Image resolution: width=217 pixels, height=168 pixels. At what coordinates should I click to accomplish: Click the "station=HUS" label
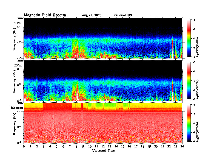pyautogui.click(x=123, y=15)
